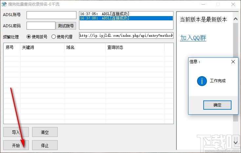The height and width of the screenshot is (153, 241).
Task: Click the 测试拨号 button
Action: 66,26
